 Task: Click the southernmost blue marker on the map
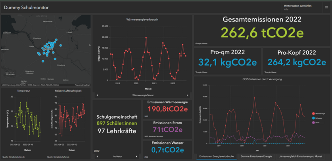(43, 61)
